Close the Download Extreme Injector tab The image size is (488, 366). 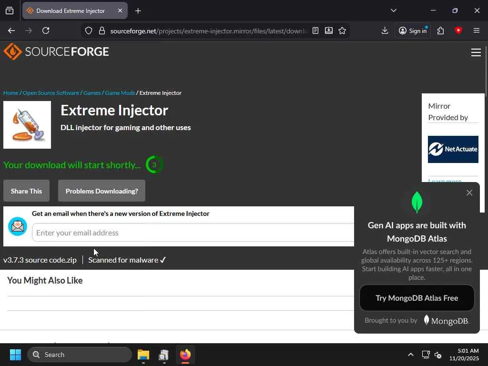[120, 10]
